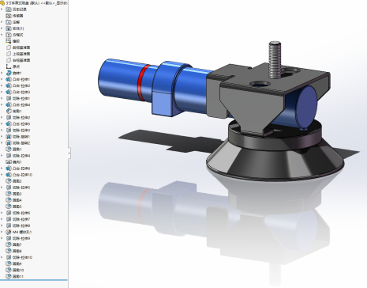Select the Sensors (传感器) folder icon
Viewport: 367px width, 288px height.
9,16
